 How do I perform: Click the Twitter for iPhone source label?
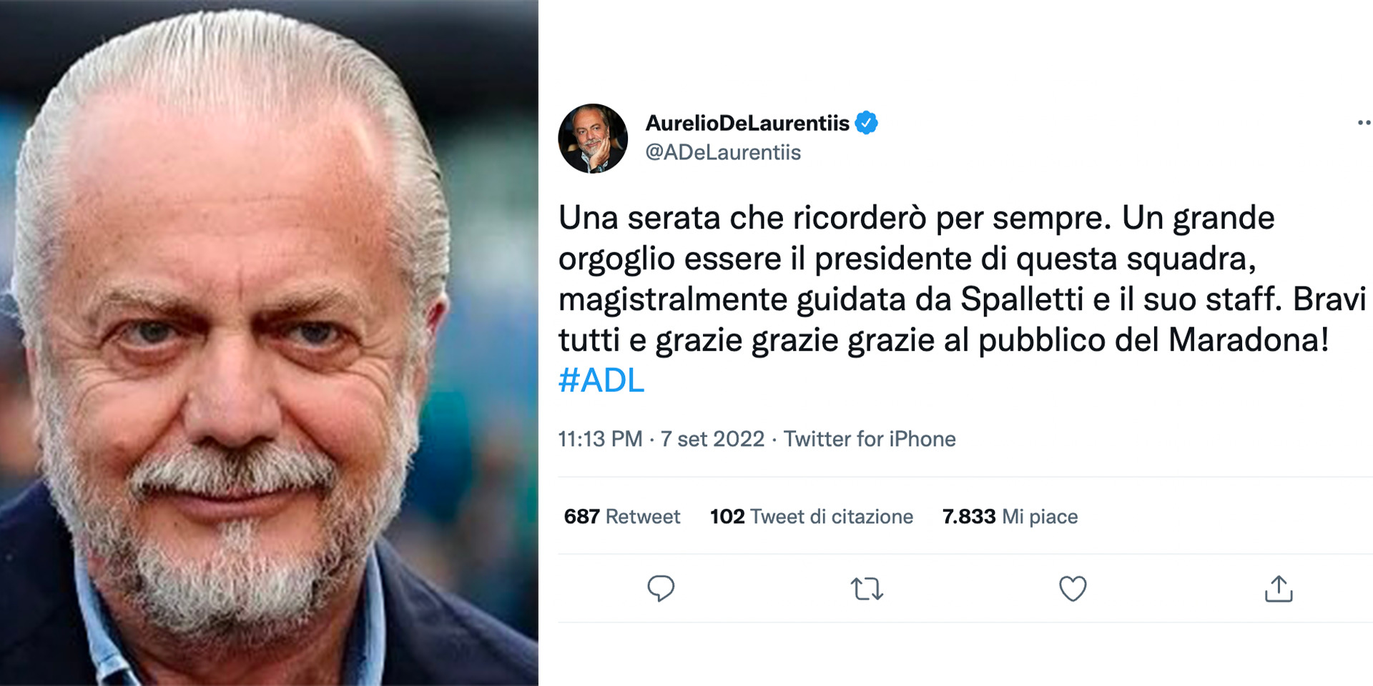870,439
